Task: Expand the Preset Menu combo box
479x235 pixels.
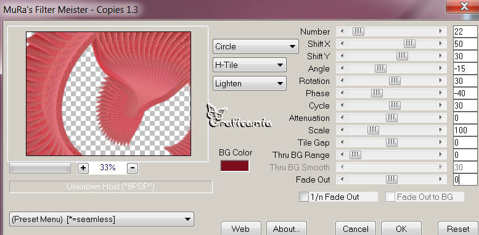Action: click(x=102, y=219)
